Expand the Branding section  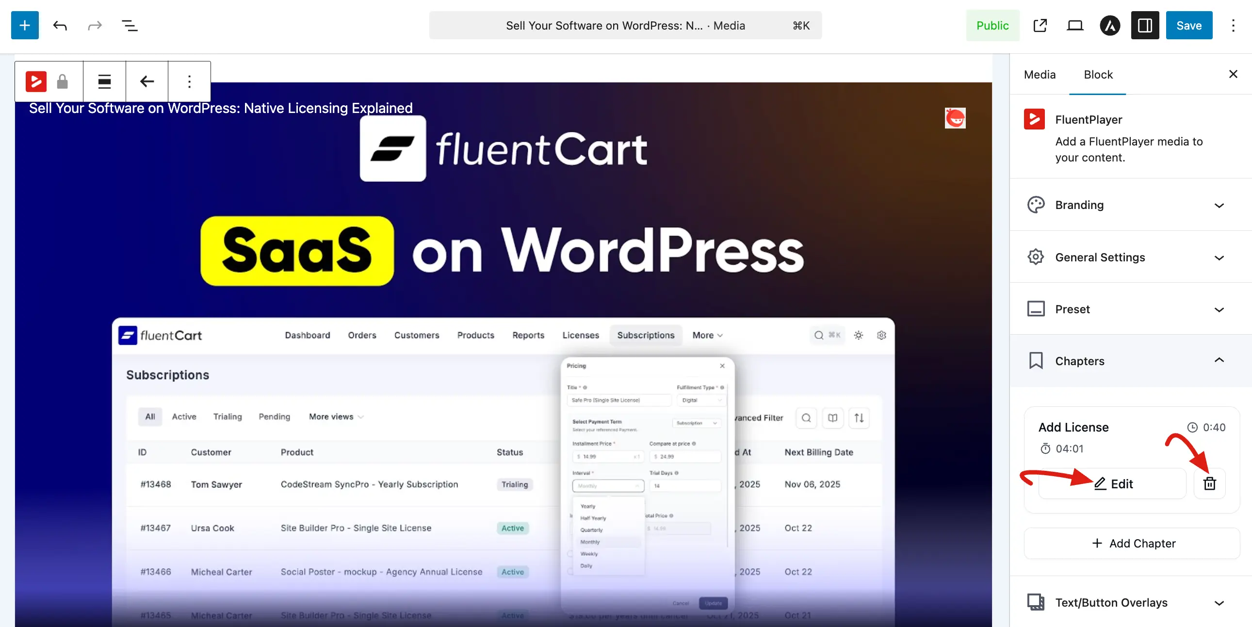click(x=1131, y=205)
